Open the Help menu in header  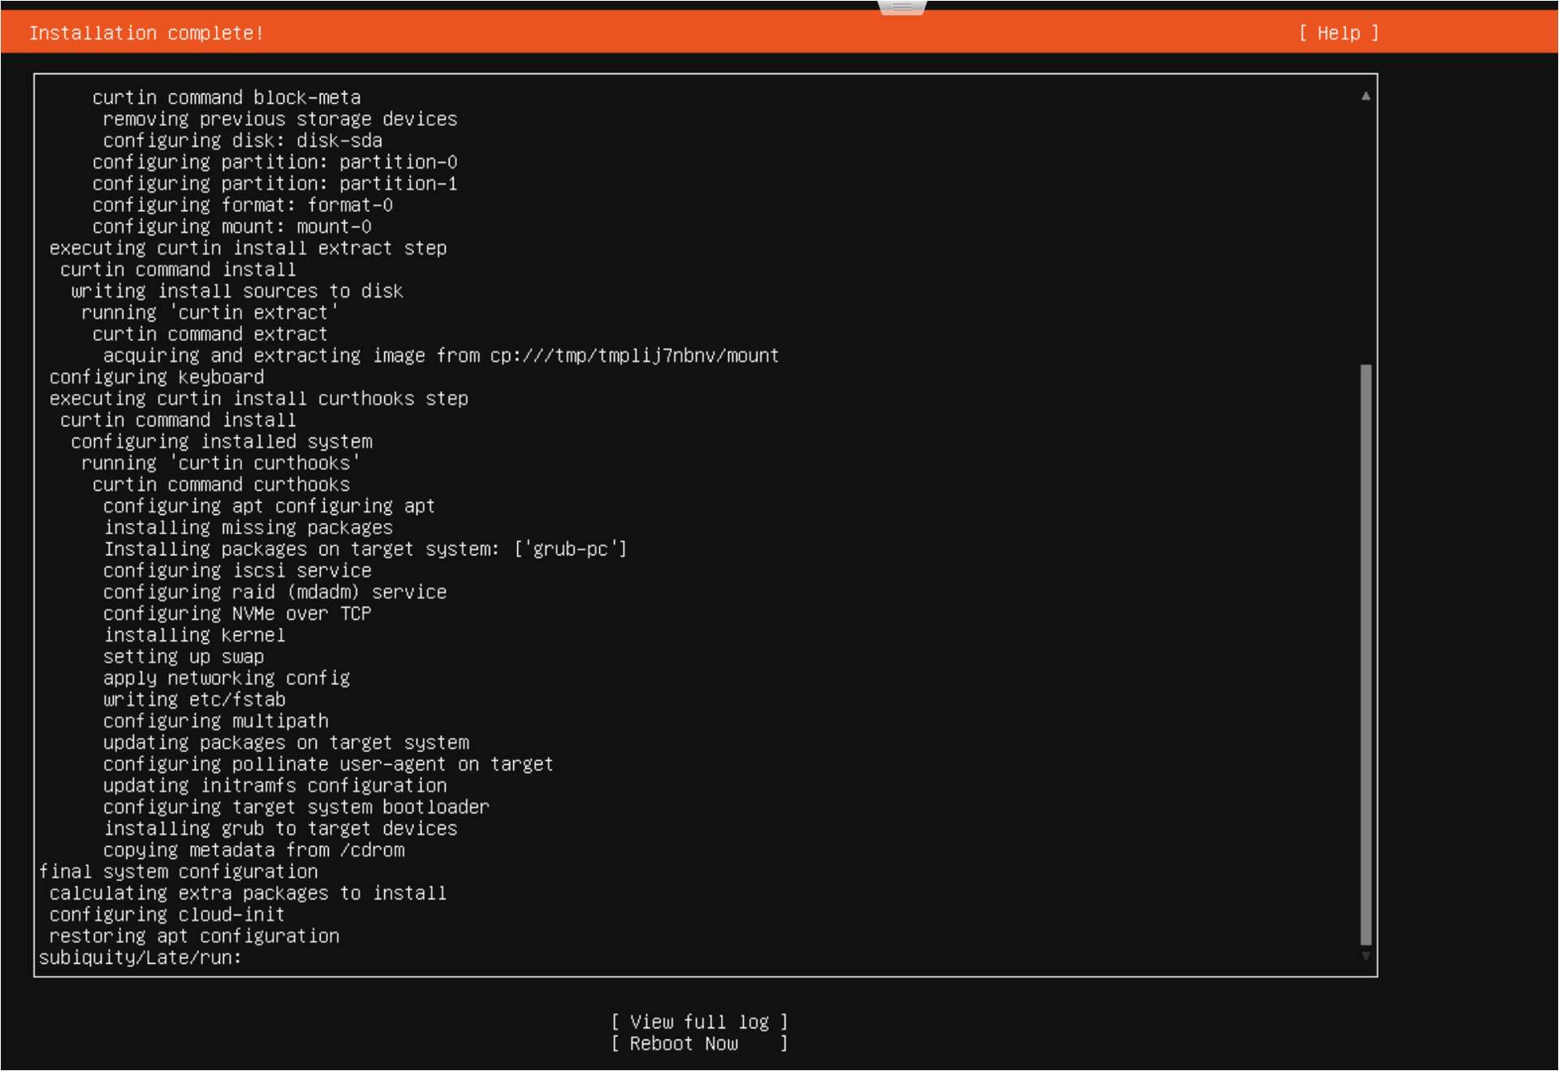1338,33
